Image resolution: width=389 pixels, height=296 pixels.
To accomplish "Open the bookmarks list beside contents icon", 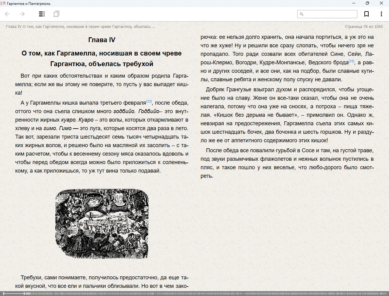I will (x=56, y=14).
